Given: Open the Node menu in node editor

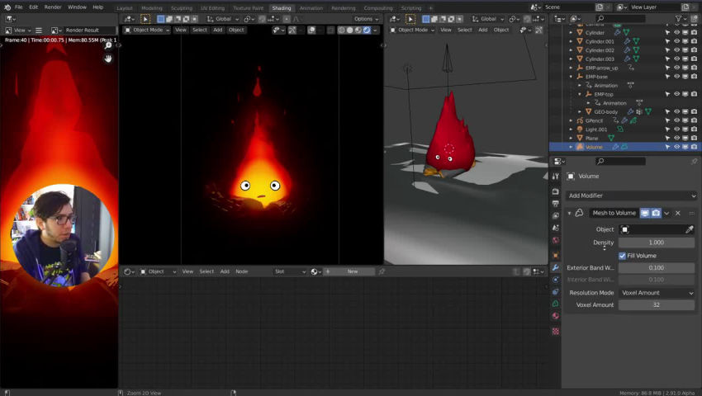Looking at the screenshot, I should (x=242, y=271).
